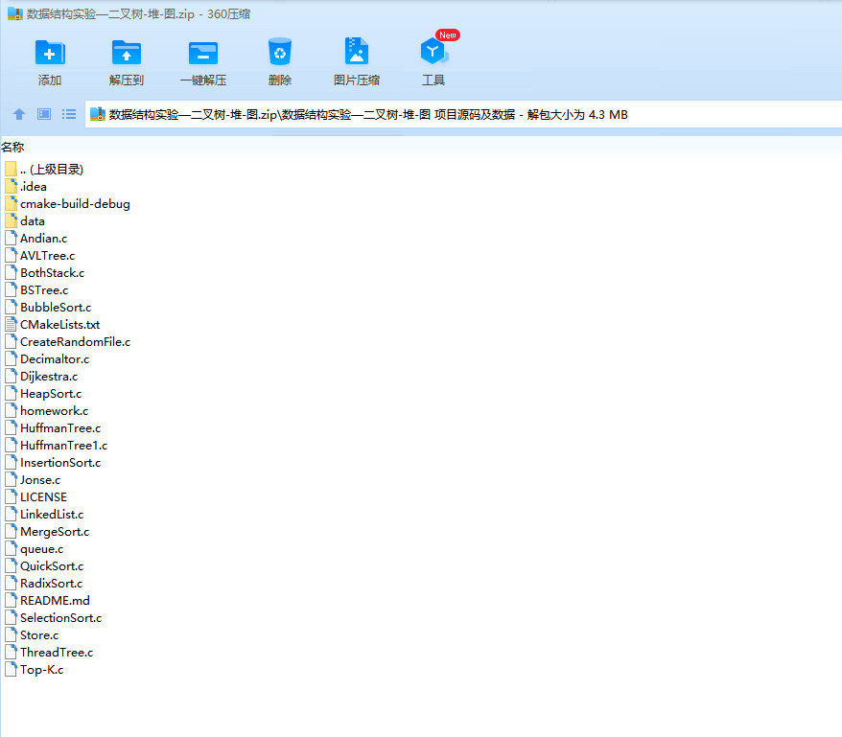Select file InsertionSort.c
Screen dimensions: 842x737
(53, 462)
